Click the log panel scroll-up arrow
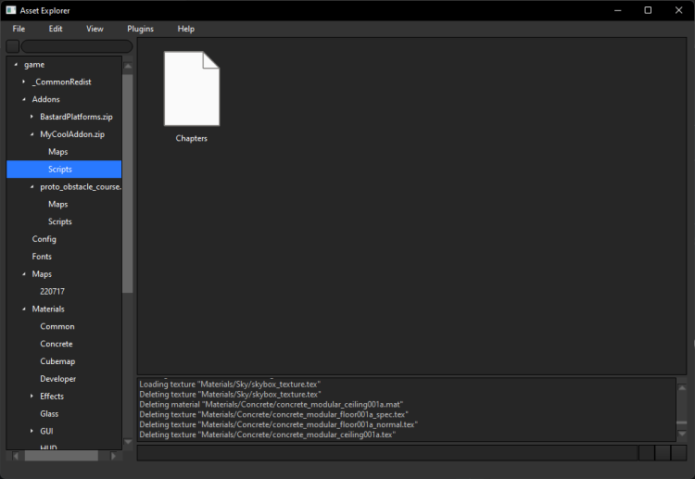 [682, 386]
